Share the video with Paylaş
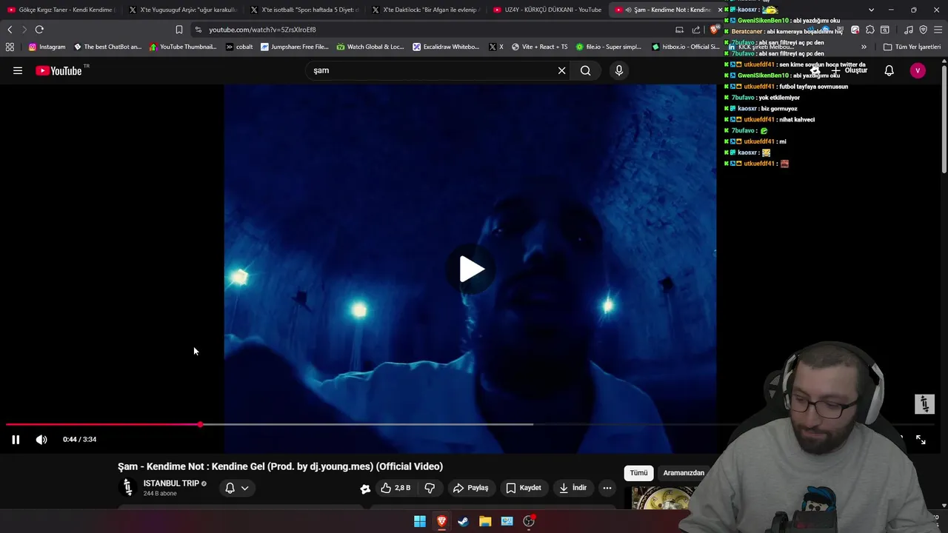 coord(470,488)
